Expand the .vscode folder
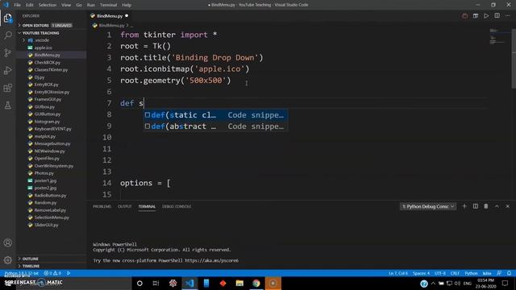The height and width of the screenshot is (290, 516). pyautogui.click(x=42, y=40)
